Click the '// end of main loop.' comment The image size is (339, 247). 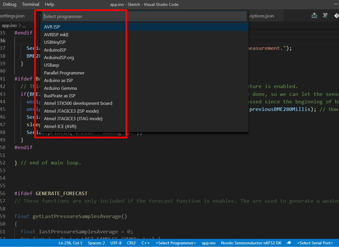tap(51, 163)
